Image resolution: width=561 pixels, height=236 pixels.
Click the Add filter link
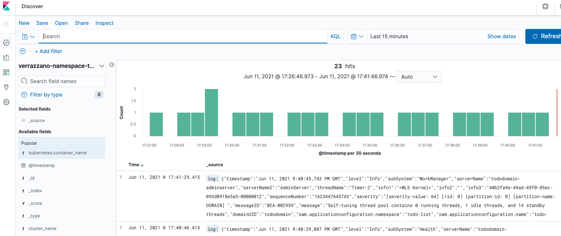[49, 51]
